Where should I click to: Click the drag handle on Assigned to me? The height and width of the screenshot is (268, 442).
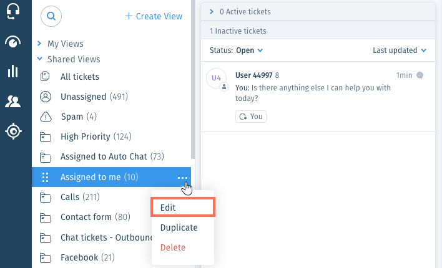click(45, 178)
